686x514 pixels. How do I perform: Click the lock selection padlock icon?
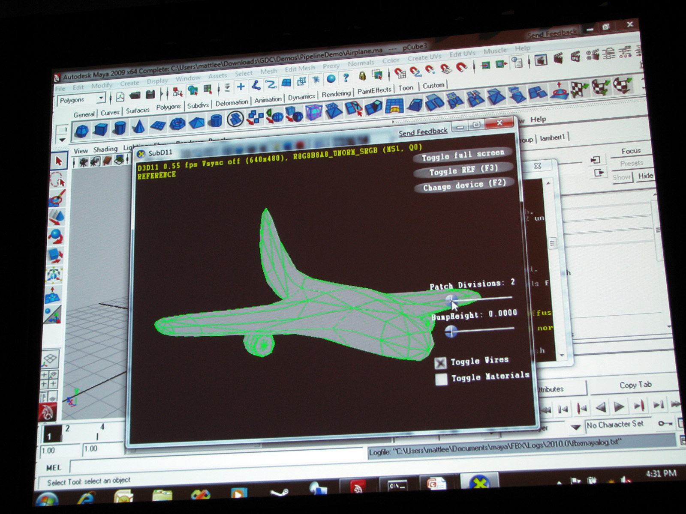[362, 76]
